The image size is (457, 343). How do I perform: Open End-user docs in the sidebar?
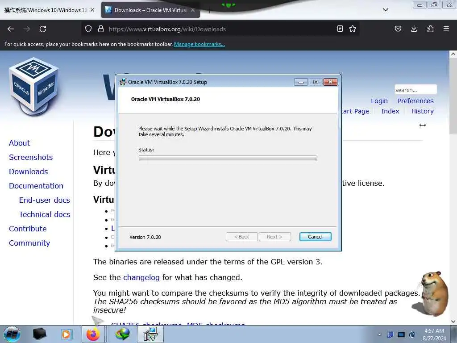click(x=45, y=200)
